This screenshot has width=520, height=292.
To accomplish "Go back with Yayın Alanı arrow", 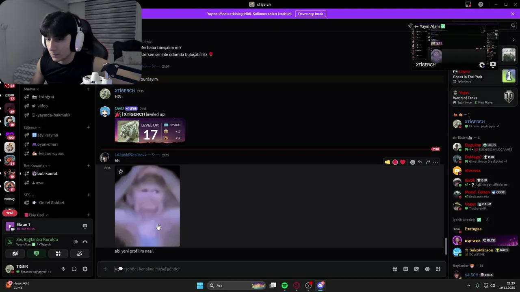I will (x=416, y=26).
